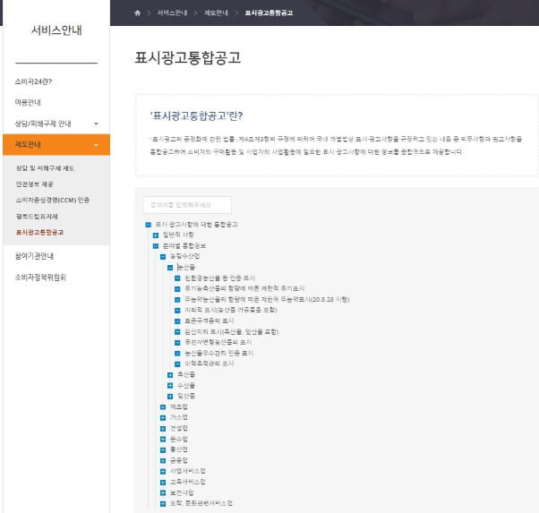Click the plus icon next to 축산물
The image size is (539, 513).
tap(169, 374)
